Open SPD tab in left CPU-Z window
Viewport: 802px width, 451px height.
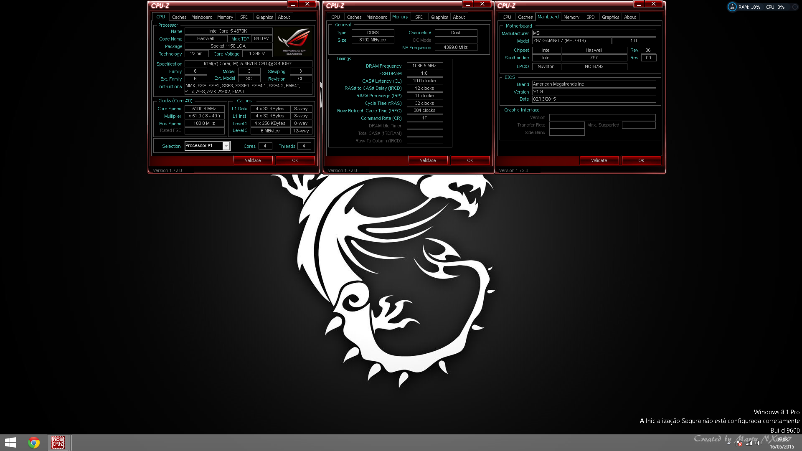point(244,17)
